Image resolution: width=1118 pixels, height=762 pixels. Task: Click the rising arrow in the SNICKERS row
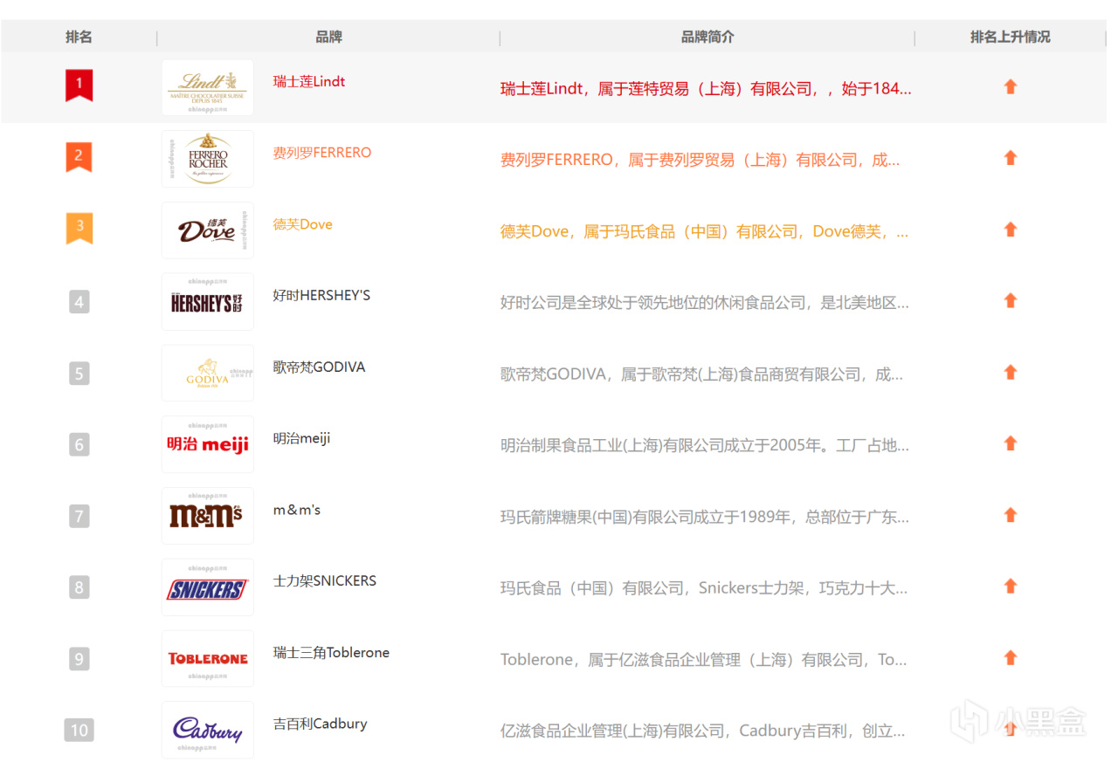pos(1011,587)
